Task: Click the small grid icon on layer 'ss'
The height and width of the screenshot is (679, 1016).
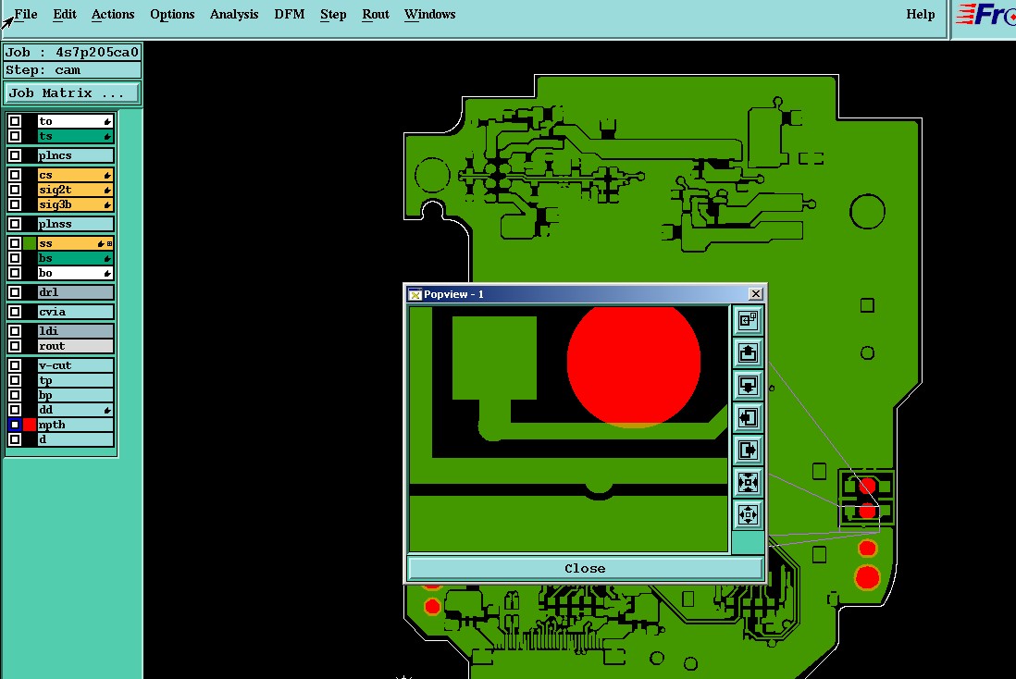Action: click(109, 243)
